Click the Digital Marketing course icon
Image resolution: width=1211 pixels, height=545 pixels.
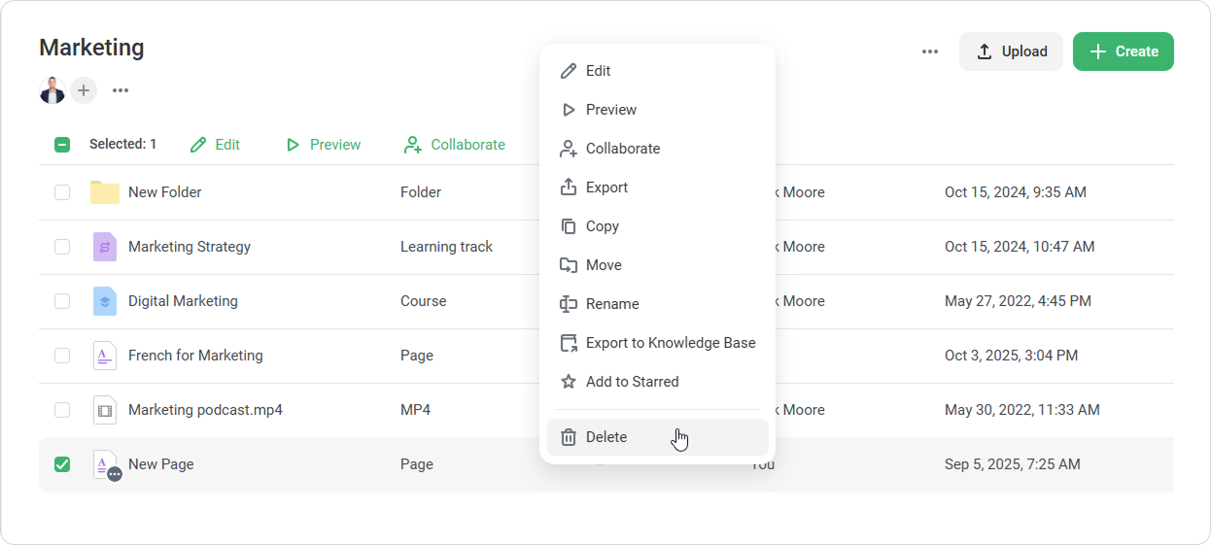coord(104,301)
